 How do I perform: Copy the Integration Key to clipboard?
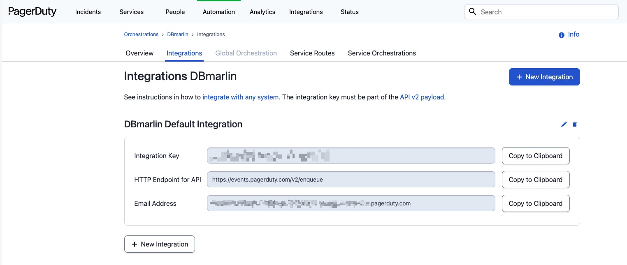tap(536, 156)
